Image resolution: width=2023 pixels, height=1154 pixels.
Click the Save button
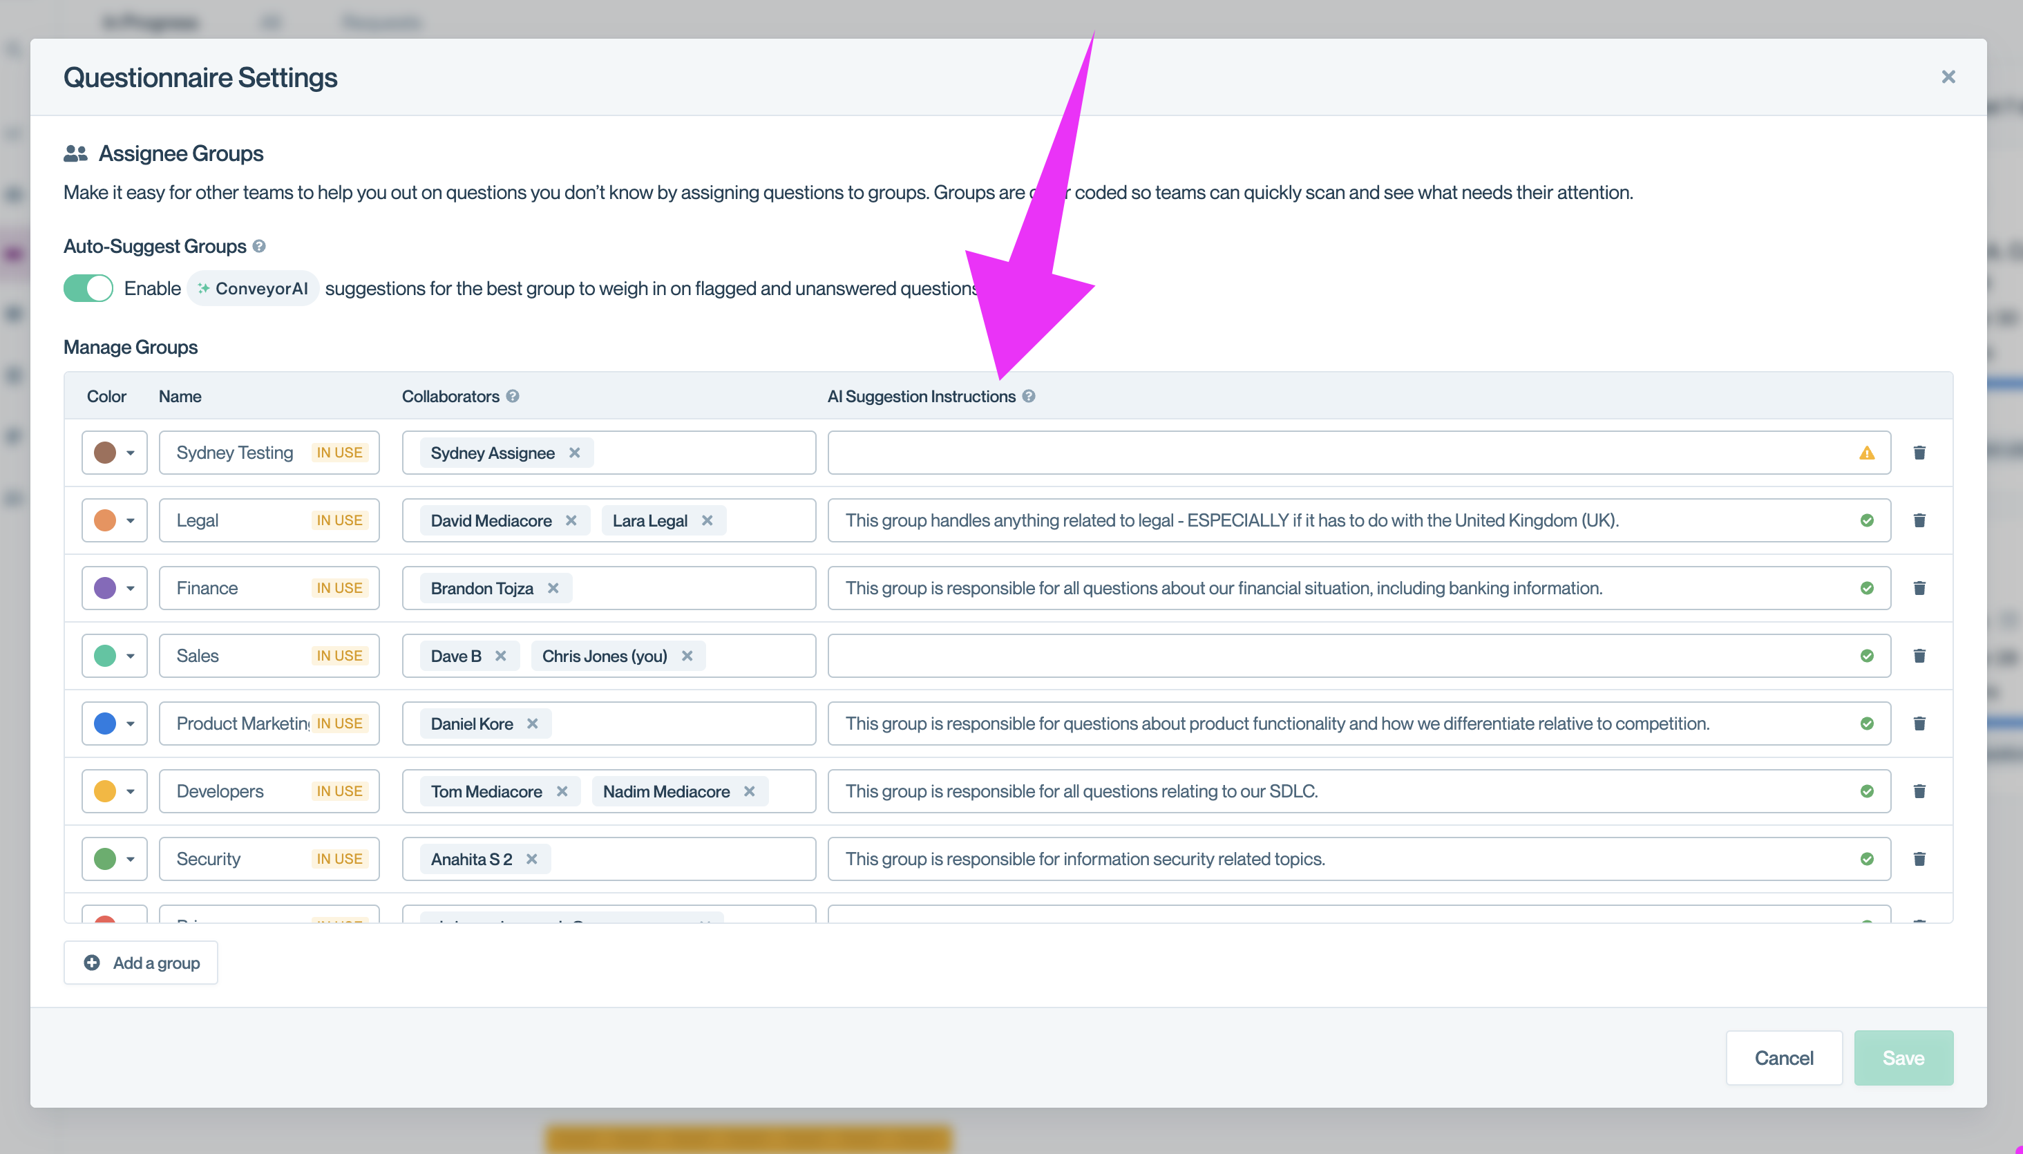(x=1903, y=1058)
